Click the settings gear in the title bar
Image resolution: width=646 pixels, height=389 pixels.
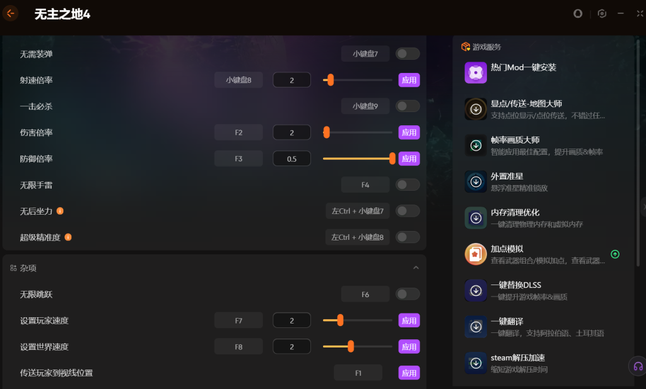(601, 14)
